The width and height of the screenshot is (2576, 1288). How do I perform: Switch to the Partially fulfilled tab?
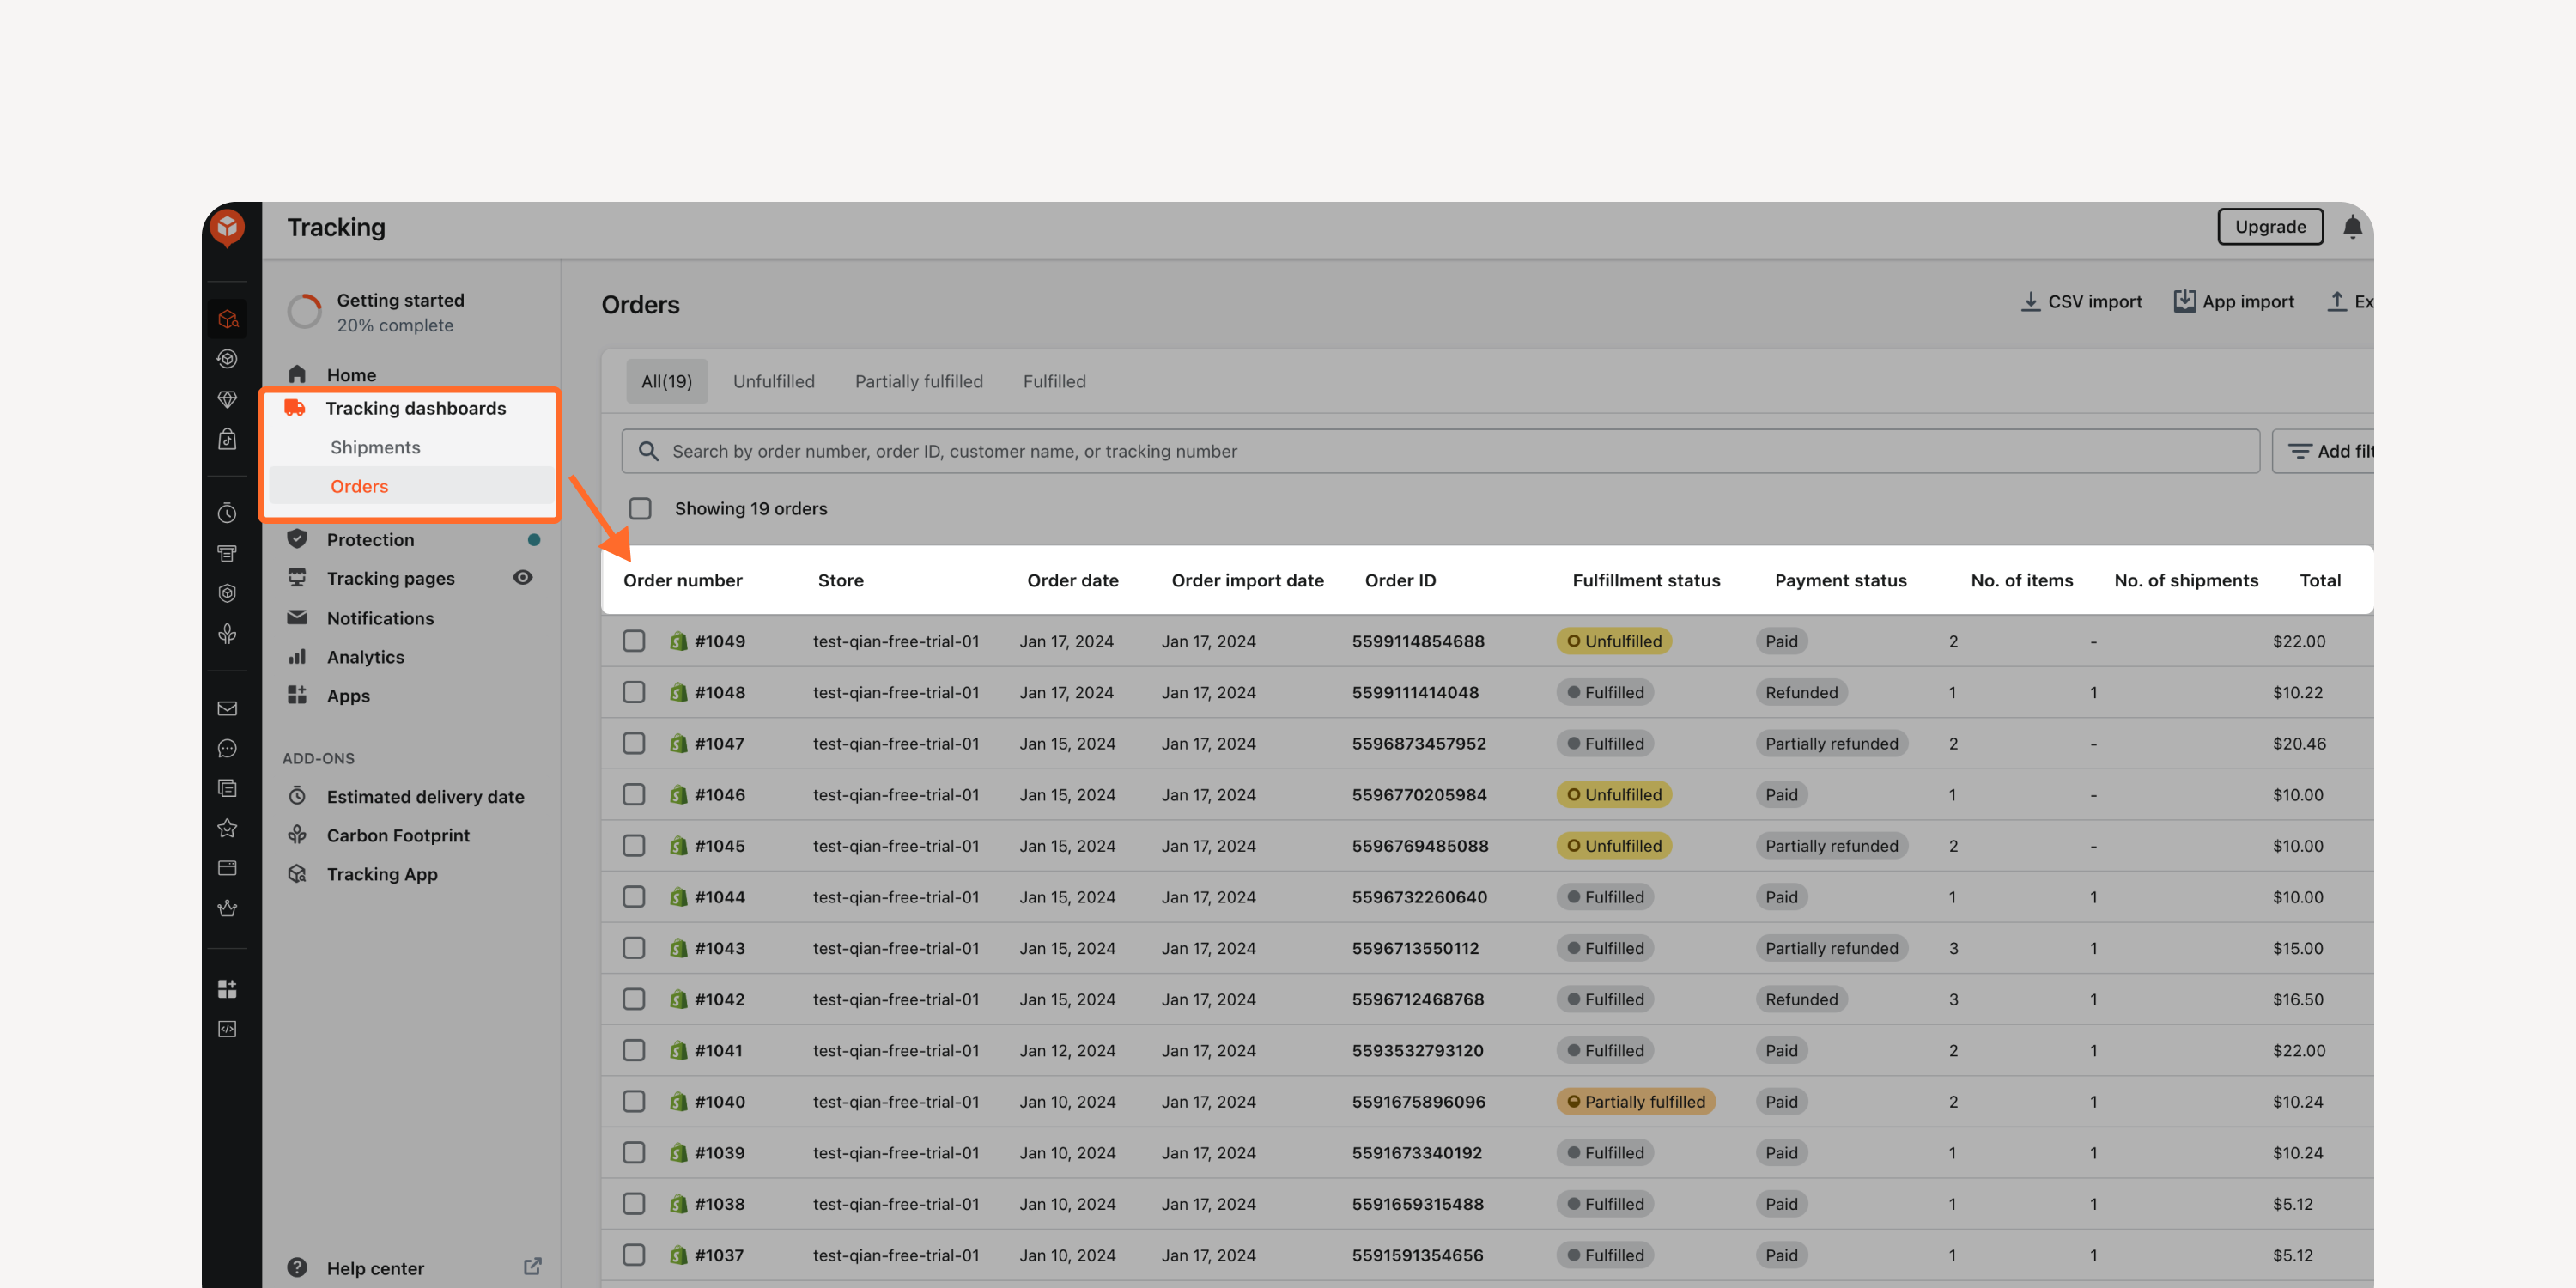[x=919, y=381]
